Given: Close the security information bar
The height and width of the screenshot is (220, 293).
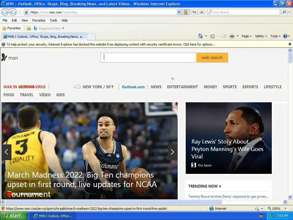Looking at the screenshot, I should click(x=290, y=44).
